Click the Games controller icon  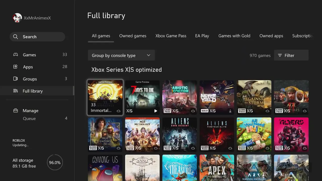(15, 55)
